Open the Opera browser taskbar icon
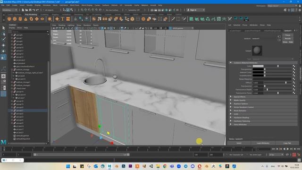Screen dimensions: 302x170 click(x=200, y=166)
